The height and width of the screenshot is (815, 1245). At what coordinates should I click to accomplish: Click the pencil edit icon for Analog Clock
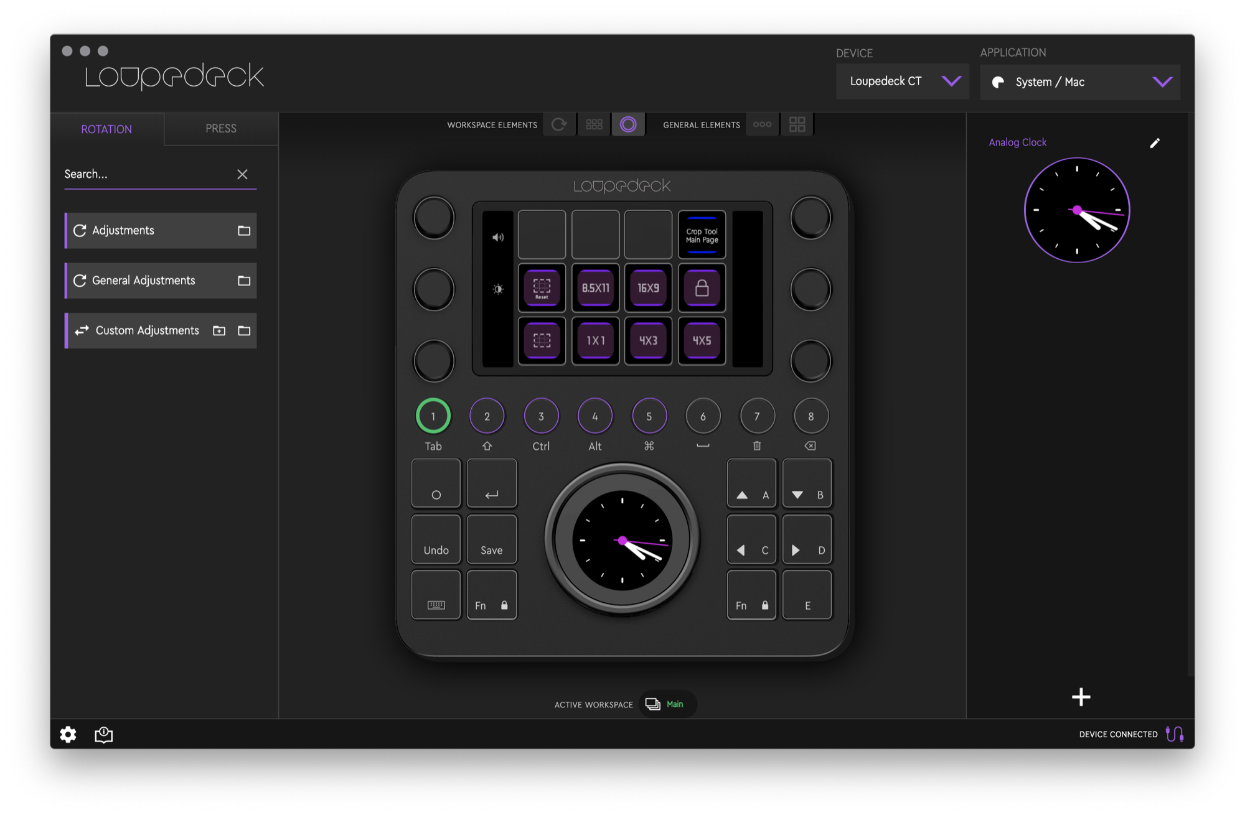[x=1155, y=143]
